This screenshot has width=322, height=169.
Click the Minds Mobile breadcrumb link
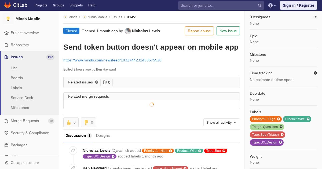click(x=97, y=17)
